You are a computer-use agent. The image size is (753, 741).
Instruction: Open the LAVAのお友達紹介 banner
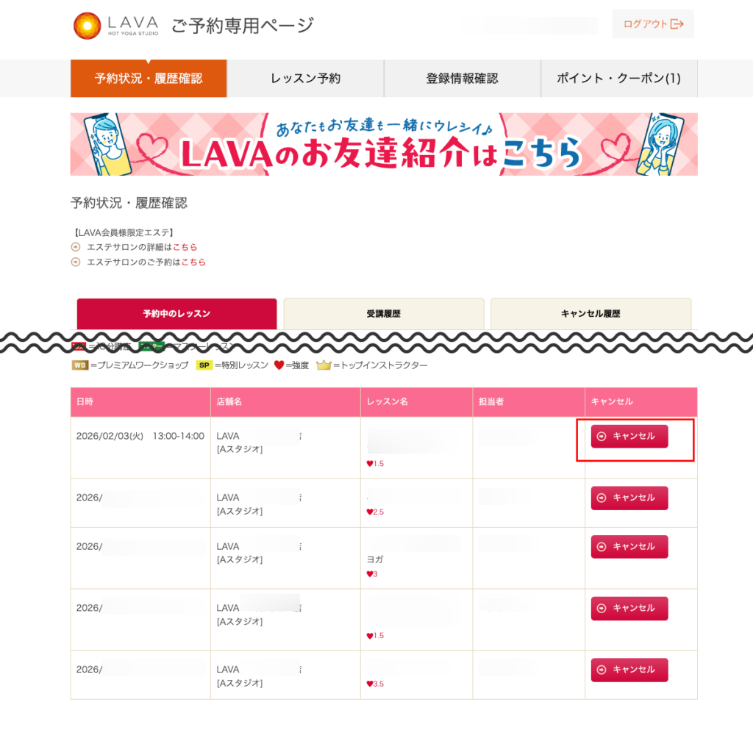[x=384, y=144]
